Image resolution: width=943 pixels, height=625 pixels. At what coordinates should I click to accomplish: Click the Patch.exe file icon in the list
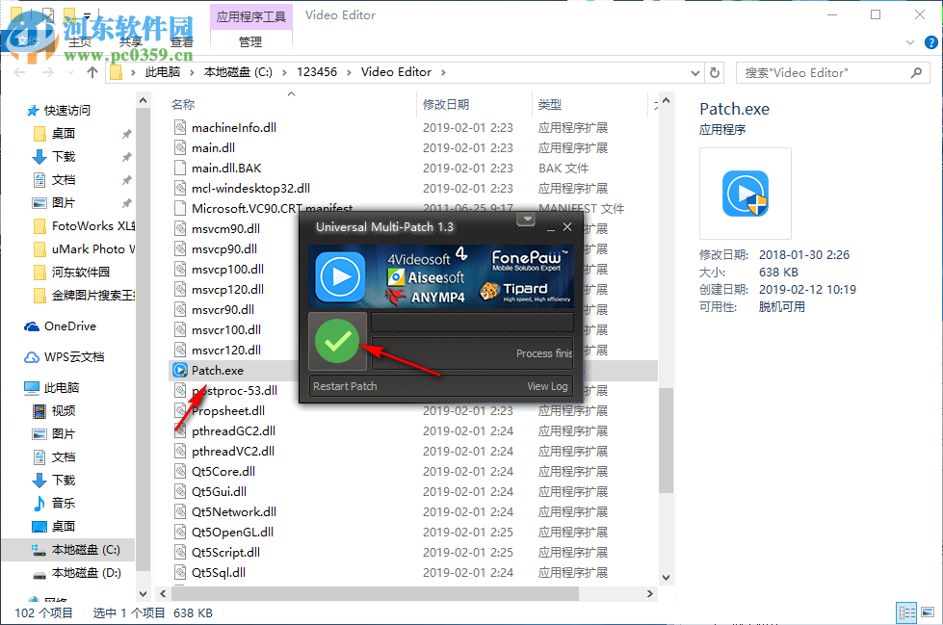(x=180, y=369)
